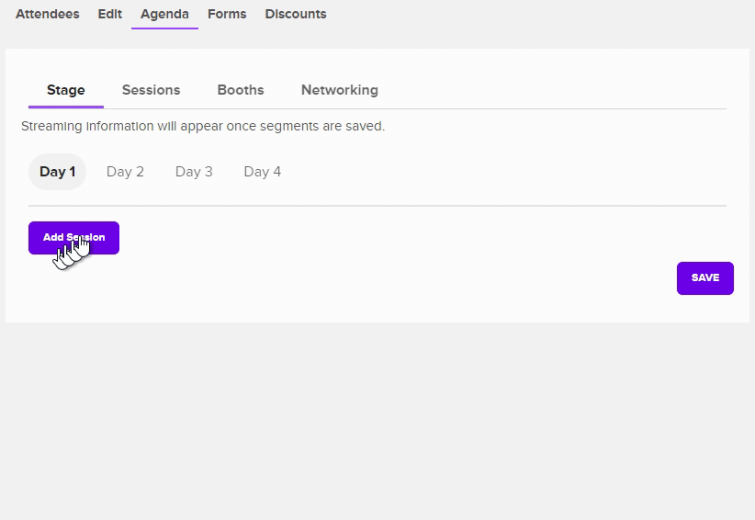Switch agenda to Day 2
Image resolution: width=755 pixels, height=520 pixels.
click(125, 172)
